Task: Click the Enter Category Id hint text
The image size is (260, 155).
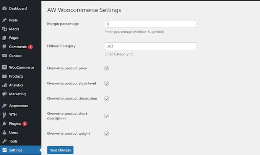Action: (119, 54)
